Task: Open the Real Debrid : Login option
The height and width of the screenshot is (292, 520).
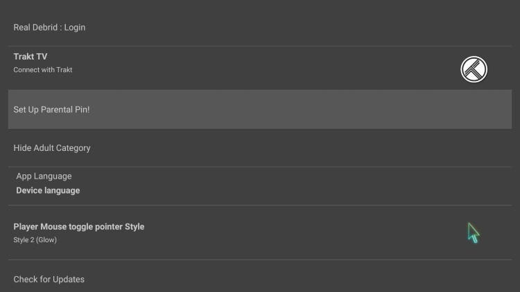Action: [49, 28]
